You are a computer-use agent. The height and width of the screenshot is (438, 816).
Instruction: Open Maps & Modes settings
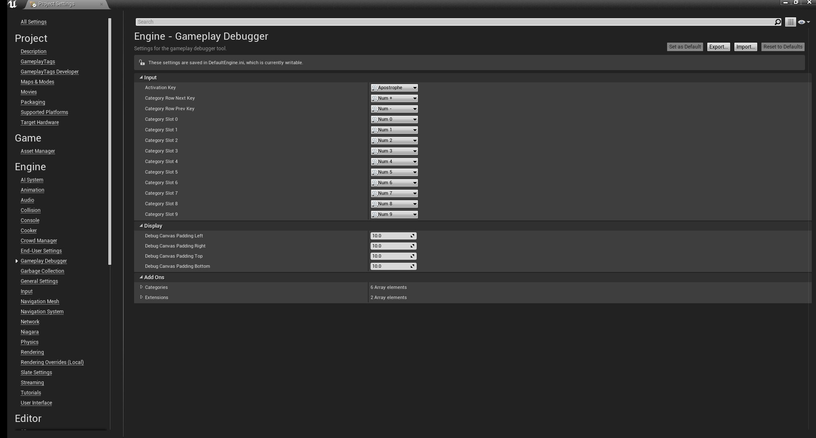pyautogui.click(x=37, y=82)
